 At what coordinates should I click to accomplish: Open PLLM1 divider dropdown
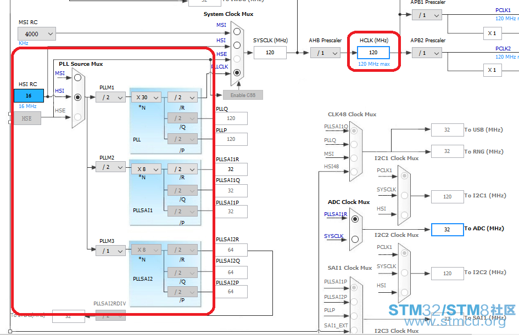[110, 98]
